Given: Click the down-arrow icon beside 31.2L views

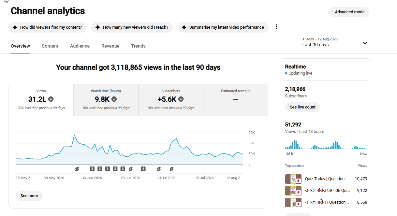Looking at the screenshot, I should point(51,99).
